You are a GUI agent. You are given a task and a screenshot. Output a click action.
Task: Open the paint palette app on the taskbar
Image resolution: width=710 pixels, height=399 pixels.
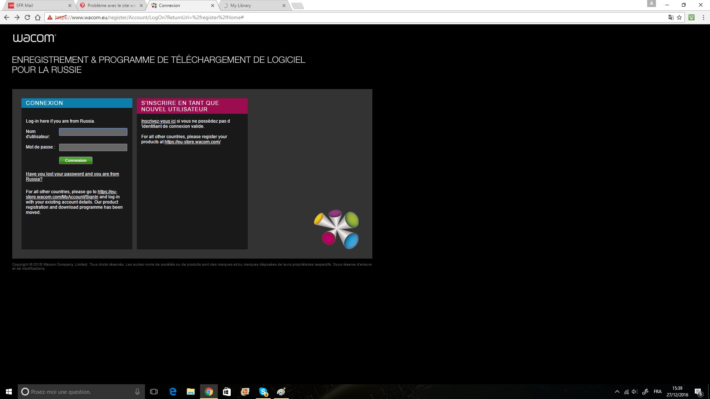[281, 392]
